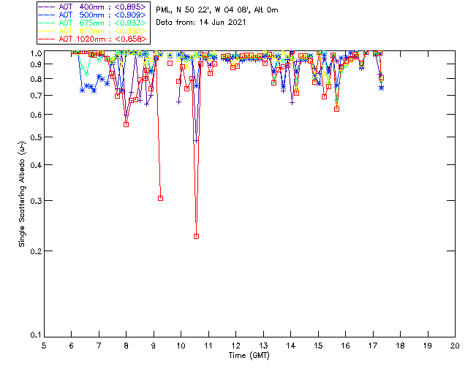
Task: Click the time axis label 20
Action: pos(455,346)
